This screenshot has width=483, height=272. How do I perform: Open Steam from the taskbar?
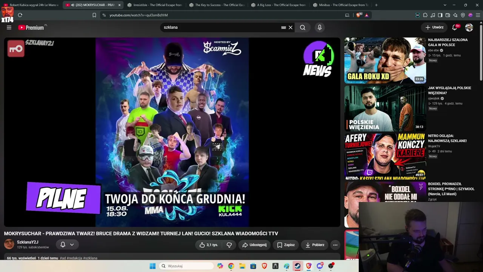coord(297,266)
